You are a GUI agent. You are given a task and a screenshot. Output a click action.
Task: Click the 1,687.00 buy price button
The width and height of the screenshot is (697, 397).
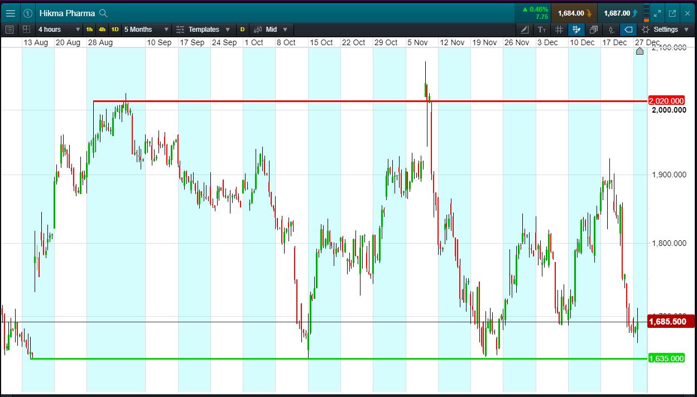619,13
